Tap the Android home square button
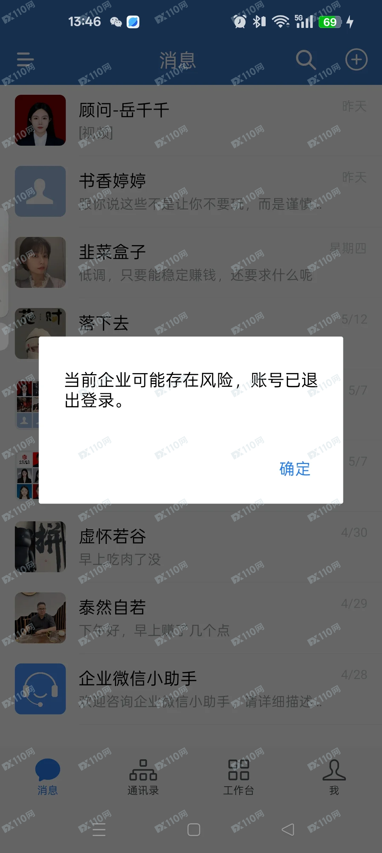Screen dimensions: 382x853 tap(193, 830)
